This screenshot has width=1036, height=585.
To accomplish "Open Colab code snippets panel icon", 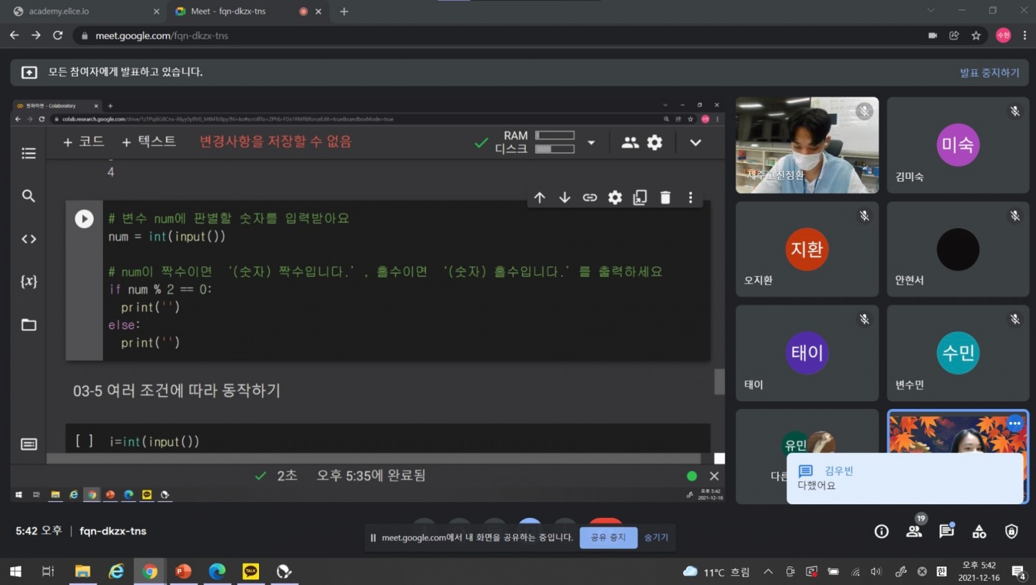I will click(x=28, y=239).
